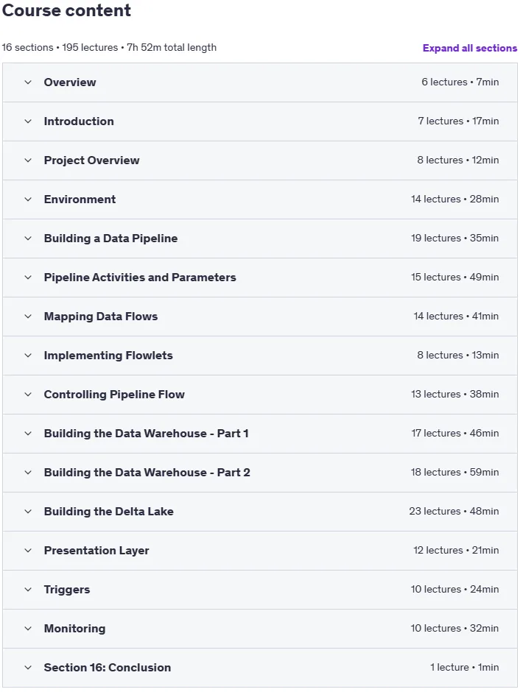This screenshot has width=520, height=692.
Task: Click the chevron next to Triggers
Action: click(28, 590)
